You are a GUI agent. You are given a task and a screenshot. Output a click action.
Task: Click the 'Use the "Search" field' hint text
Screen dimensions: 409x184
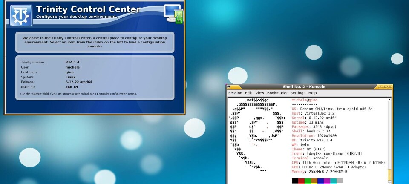tap(78, 94)
